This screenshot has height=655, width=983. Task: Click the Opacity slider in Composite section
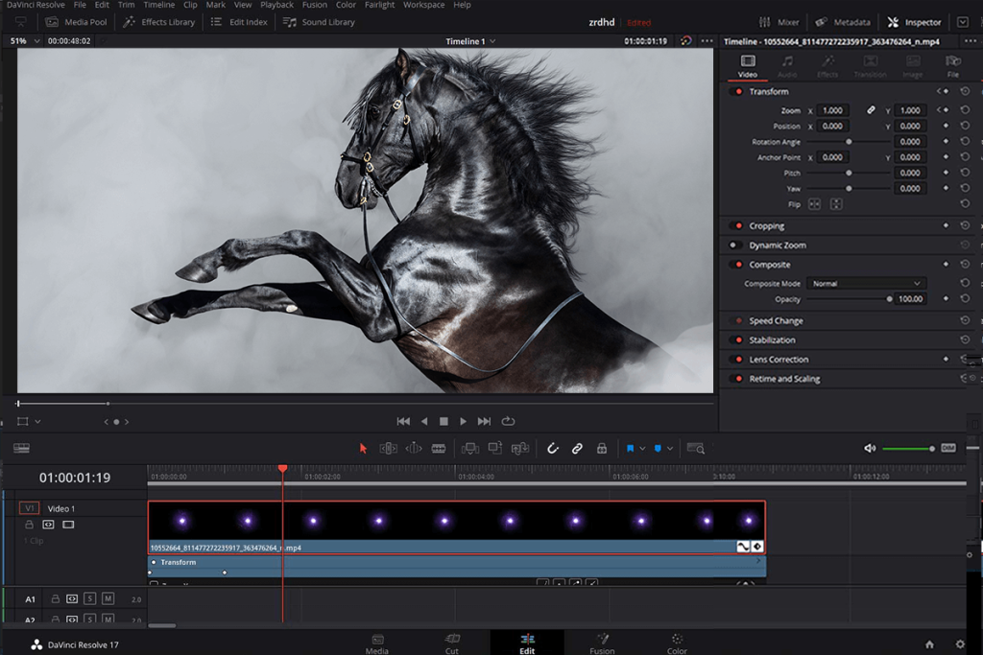[851, 298]
